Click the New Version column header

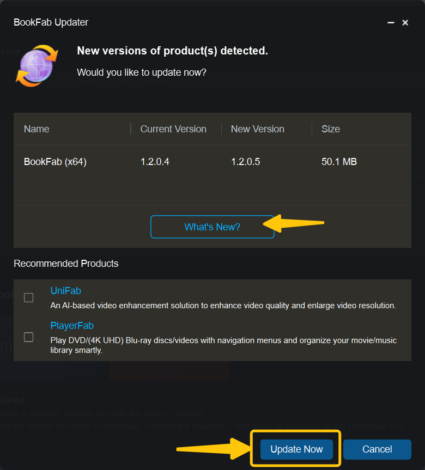258,129
